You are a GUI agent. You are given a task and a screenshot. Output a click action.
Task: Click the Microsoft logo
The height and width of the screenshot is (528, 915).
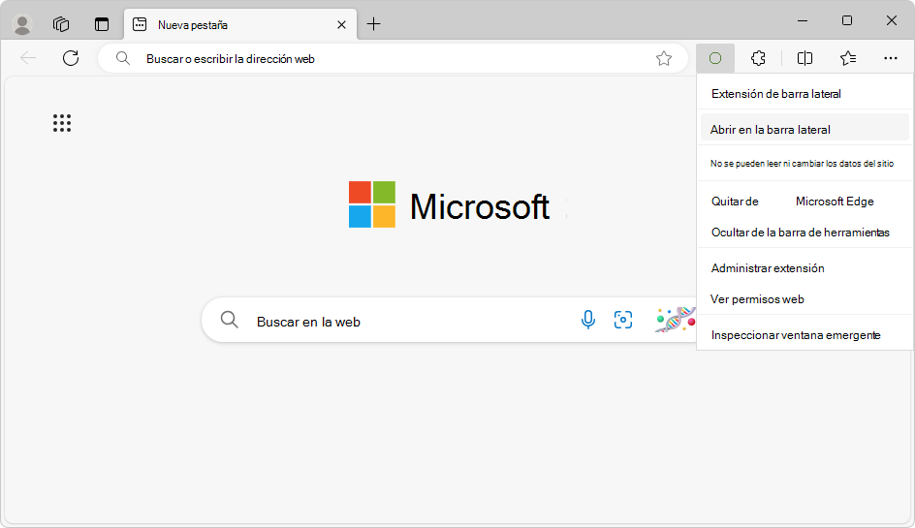449,204
